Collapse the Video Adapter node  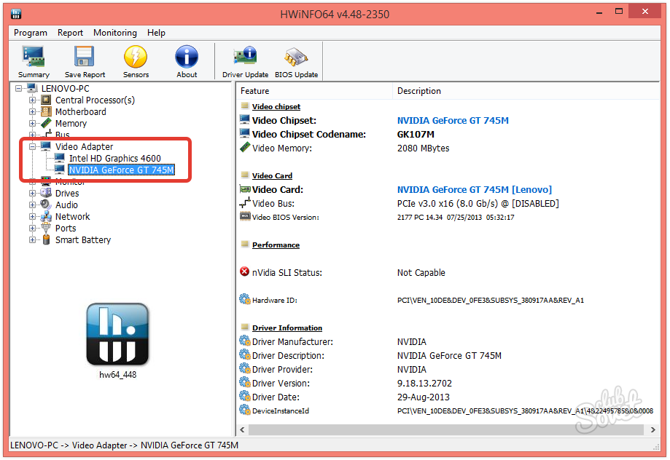tap(32, 147)
